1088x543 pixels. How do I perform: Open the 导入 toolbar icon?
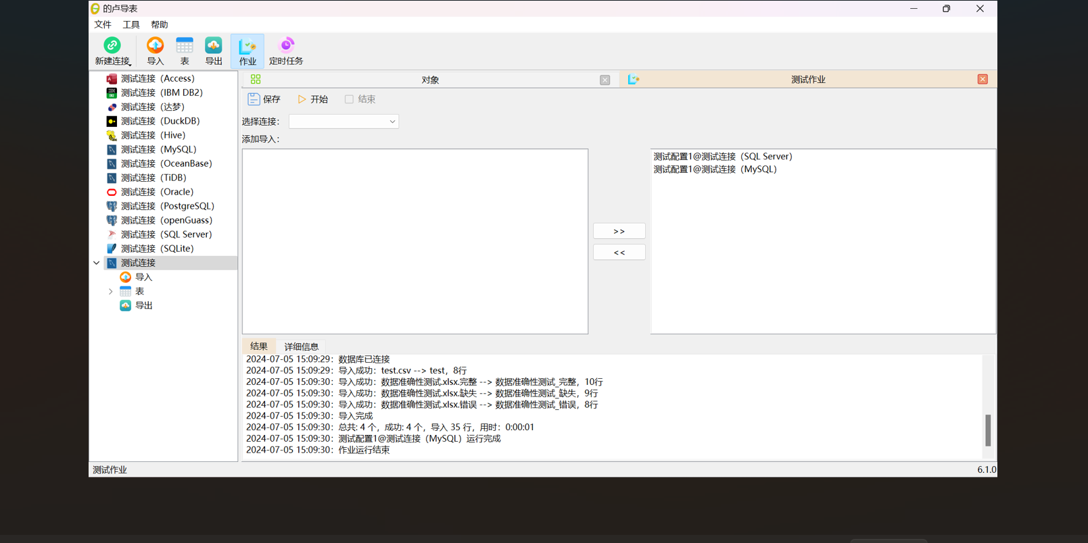[x=155, y=45]
